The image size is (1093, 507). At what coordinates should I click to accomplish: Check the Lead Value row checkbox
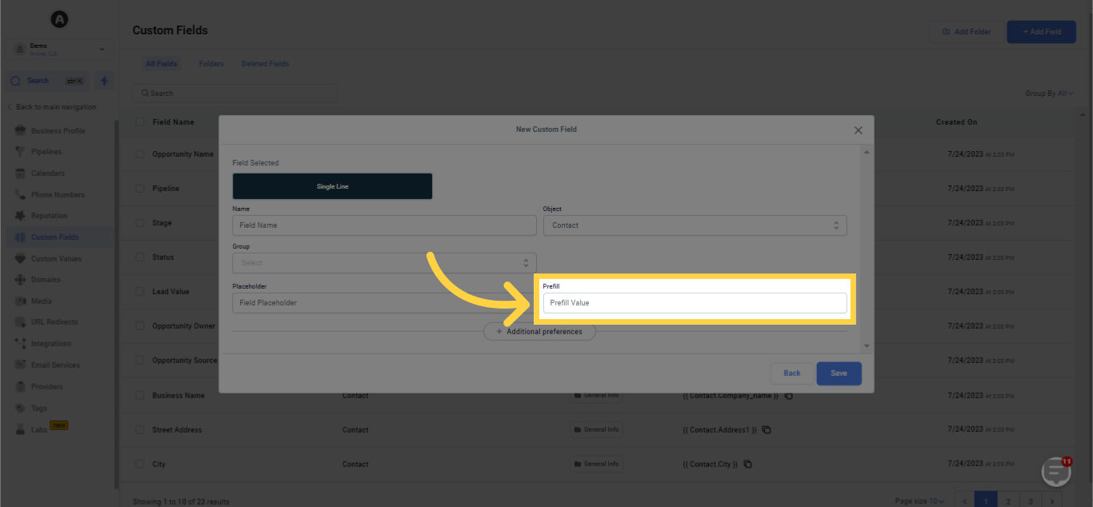pyautogui.click(x=140, y=292)
